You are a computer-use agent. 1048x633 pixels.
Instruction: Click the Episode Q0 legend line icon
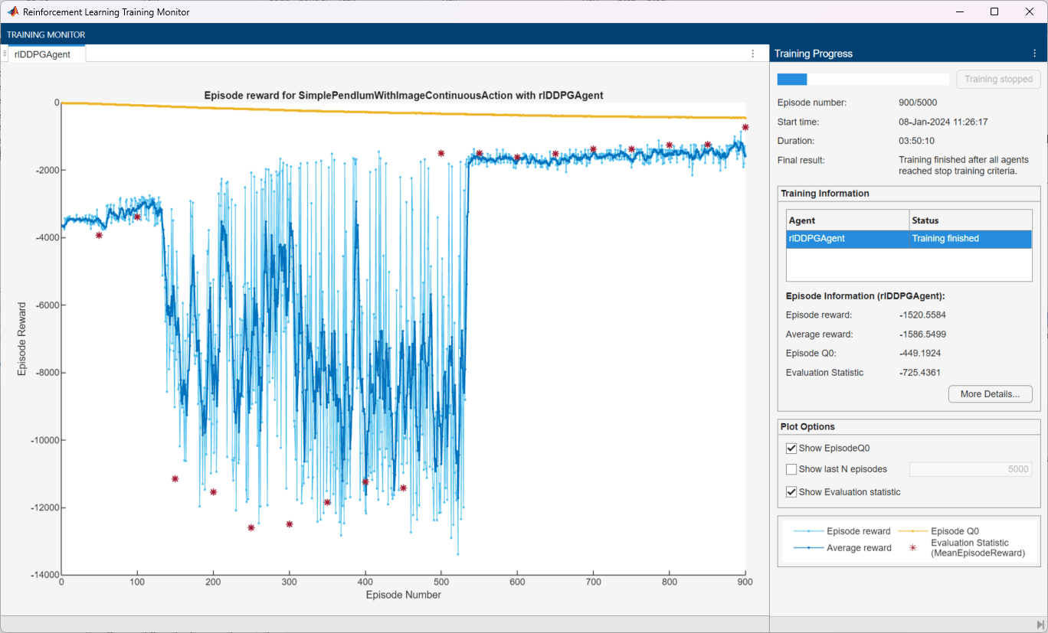coord(912,530)
